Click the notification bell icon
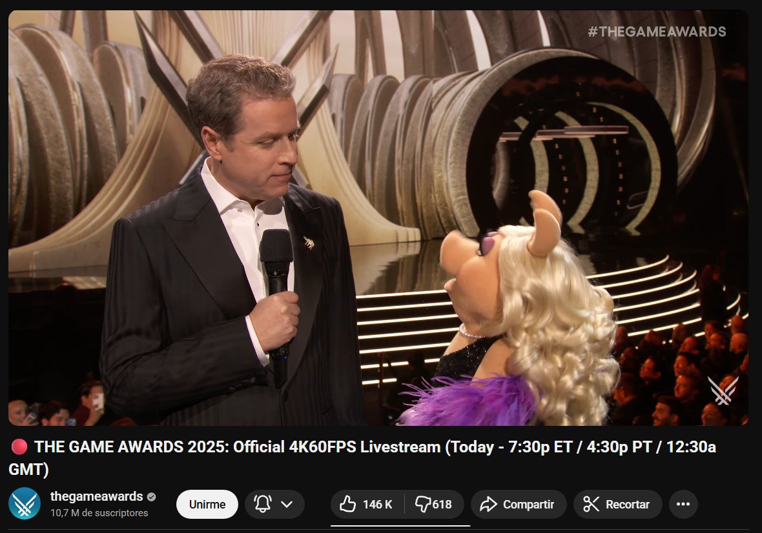This screenshot has width=762, height=533. pos(263,504)
